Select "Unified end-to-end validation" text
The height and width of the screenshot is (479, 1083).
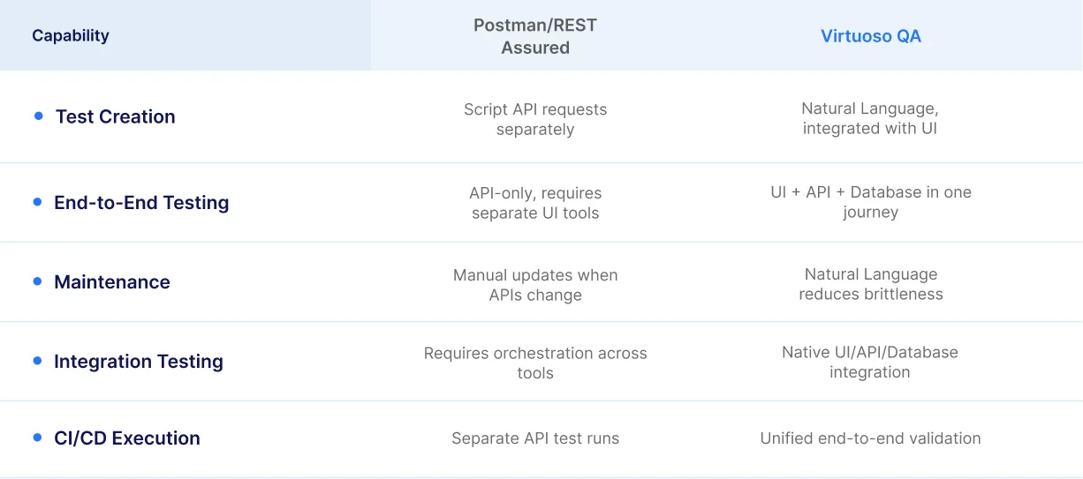(870, 438)
